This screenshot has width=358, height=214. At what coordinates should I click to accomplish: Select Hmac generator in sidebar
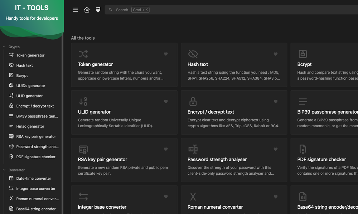tap(30, 126)
